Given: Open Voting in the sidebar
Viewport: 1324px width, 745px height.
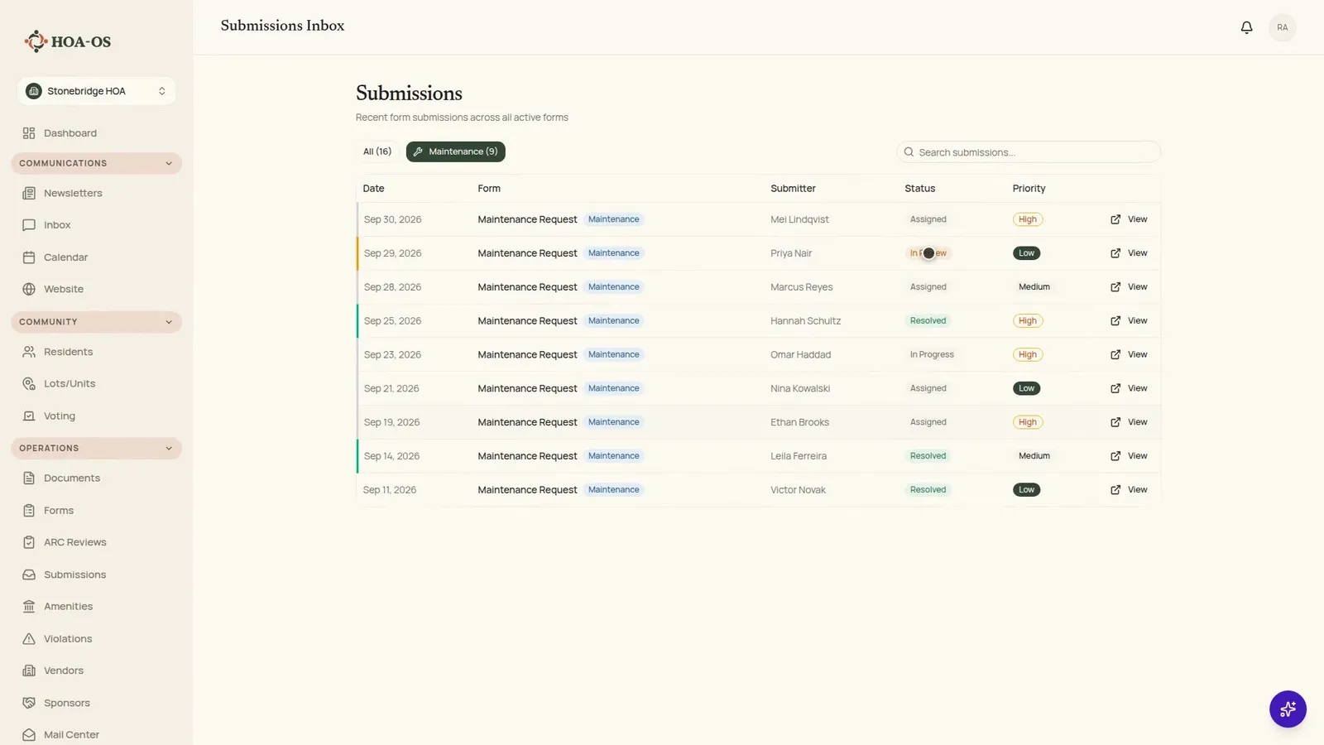Looking at the screenshot, I should (x=96, y=416).
